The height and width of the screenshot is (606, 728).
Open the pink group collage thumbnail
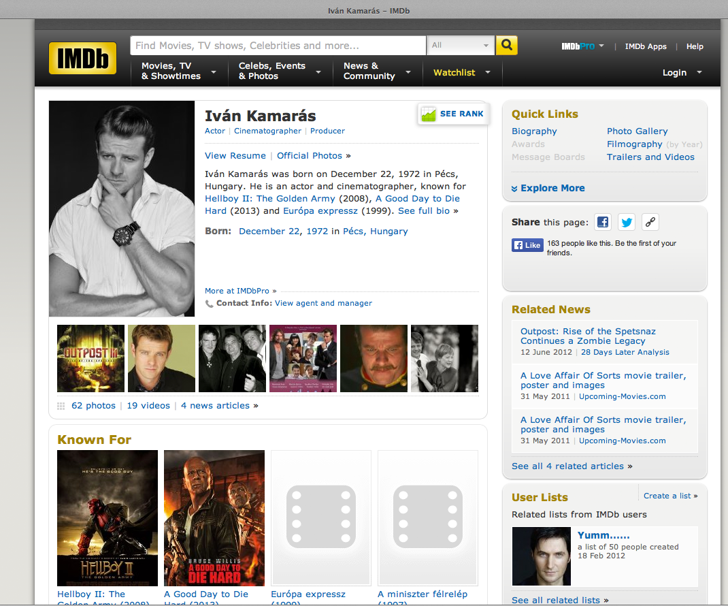coord(303,358)
